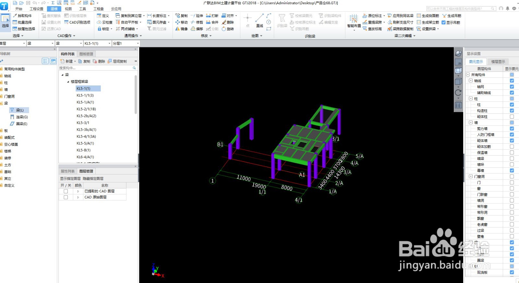
Task: Click the 删除 delete tool
Action: tap(228, 22)
